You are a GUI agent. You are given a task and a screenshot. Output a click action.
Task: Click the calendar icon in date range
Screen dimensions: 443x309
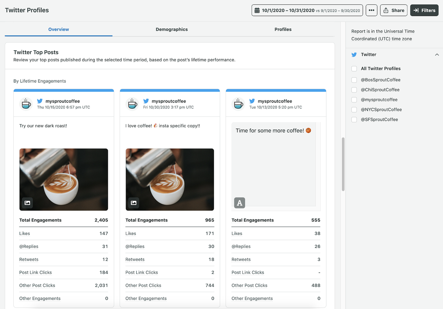point(257,10)
